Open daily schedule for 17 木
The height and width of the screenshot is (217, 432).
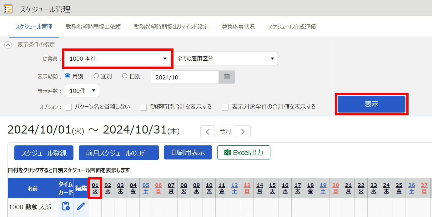coord(298,188)
